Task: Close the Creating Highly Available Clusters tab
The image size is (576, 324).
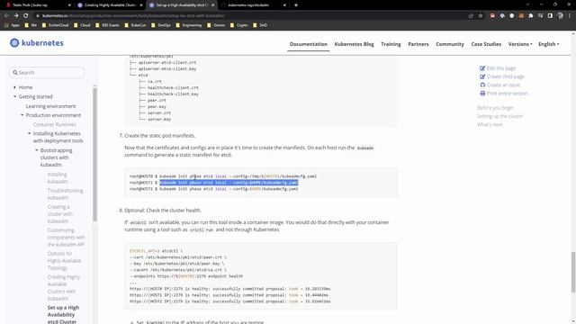Action: 141,5
